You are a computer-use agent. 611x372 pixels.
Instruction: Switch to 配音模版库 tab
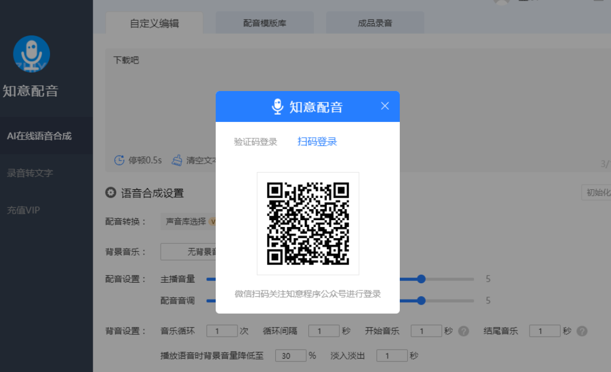pyautogui.click(x=265, y=23)
